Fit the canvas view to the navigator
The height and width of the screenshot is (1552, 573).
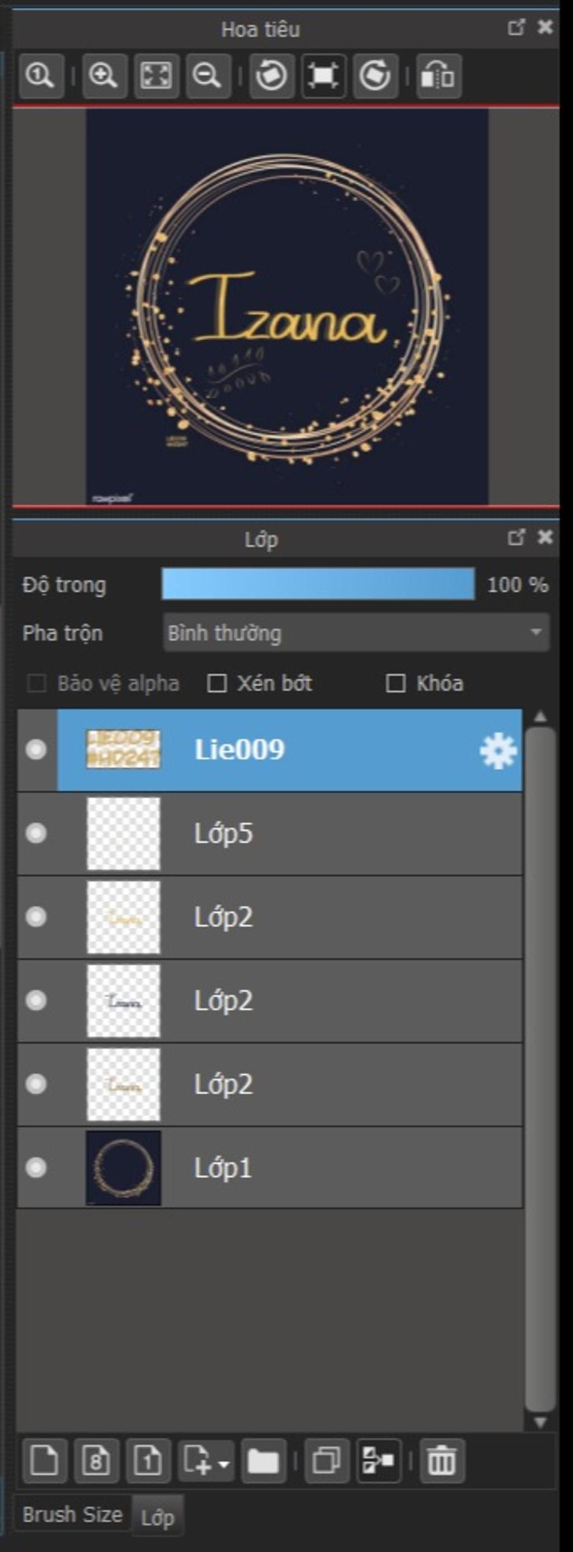pyautogui.click(x=156, y=76)
